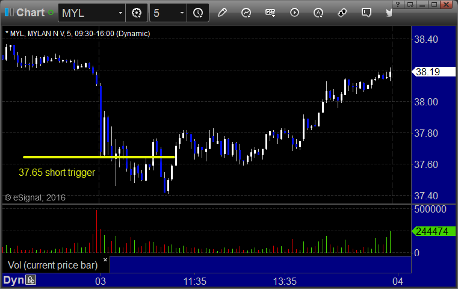Click the 11:35 time axis label
Screen dimensions: 458x289
(195, 281)
